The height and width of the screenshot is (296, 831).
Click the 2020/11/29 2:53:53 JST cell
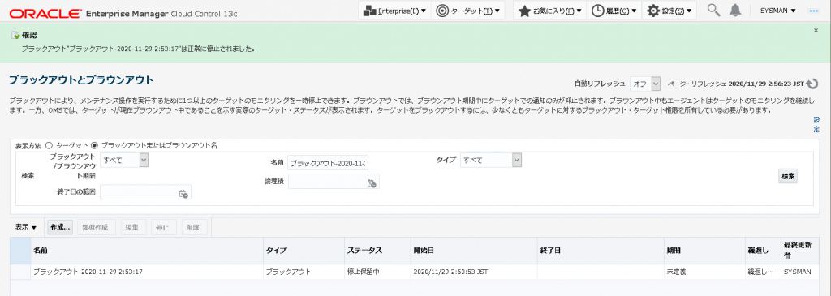473,272
